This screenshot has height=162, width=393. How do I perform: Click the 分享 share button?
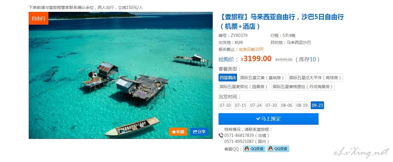pyautogui.click(x=199, y=132)
